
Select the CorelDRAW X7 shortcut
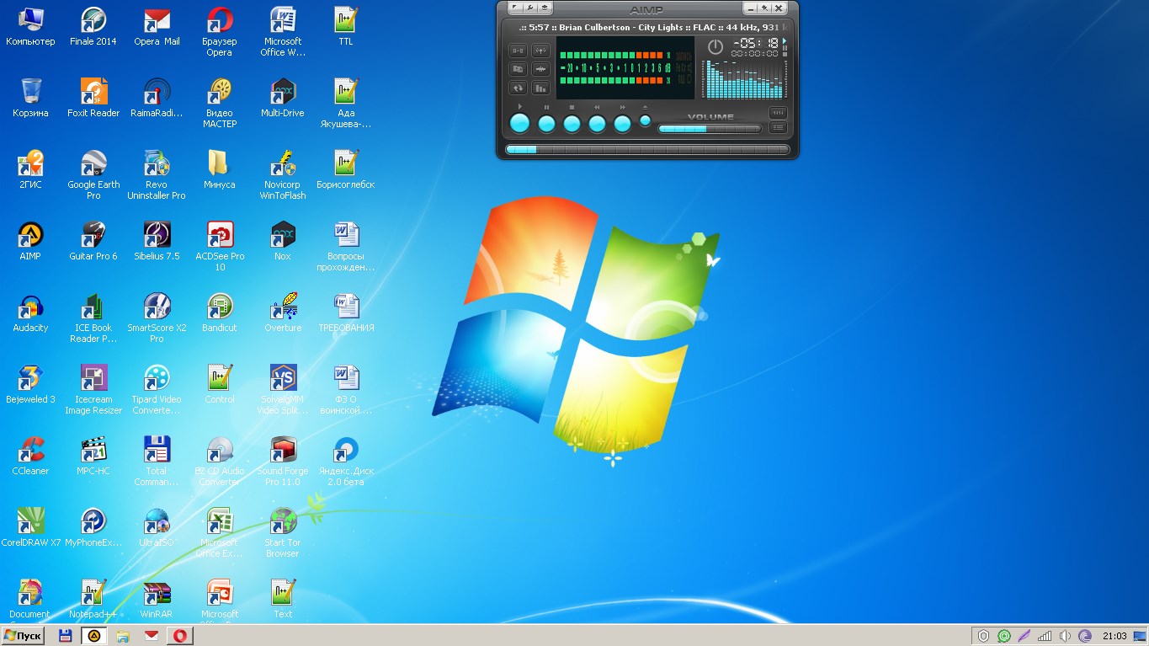(30, 528)
